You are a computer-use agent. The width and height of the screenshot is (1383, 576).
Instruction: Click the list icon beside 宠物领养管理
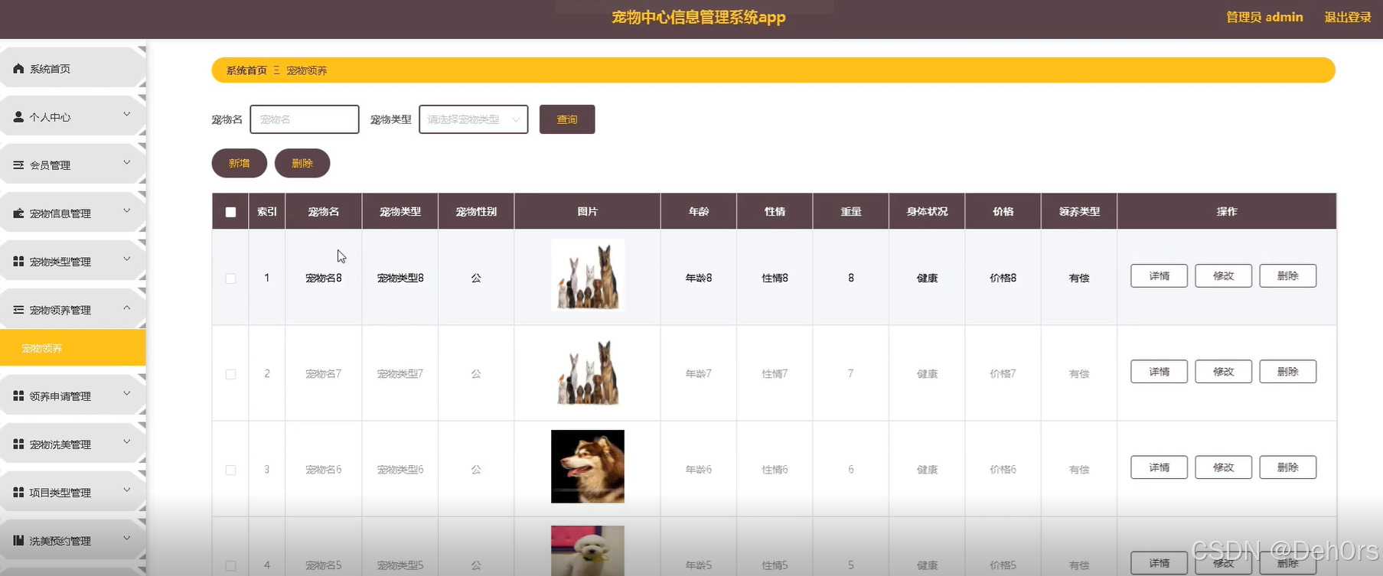(18, 309)
